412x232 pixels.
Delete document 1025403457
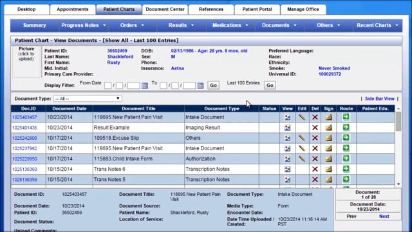315,117
